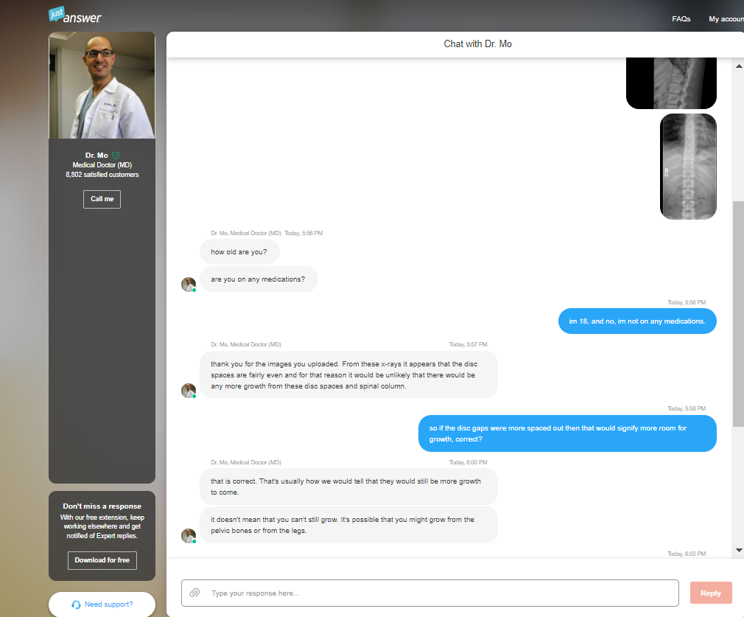
Task: Click Dr. Mo's avatar beside the disc spaces message
Action: 189,391
